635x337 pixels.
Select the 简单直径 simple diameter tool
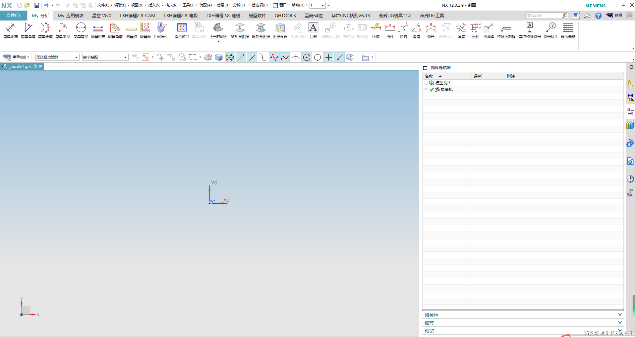pos(81,30)
